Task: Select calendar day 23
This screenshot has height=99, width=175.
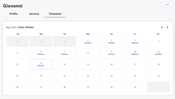Action: pos(112,76)
